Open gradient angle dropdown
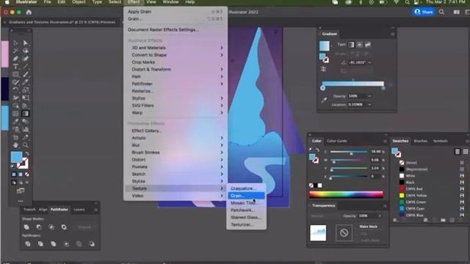Screen dimensions: 470x264 coord(369,62)
